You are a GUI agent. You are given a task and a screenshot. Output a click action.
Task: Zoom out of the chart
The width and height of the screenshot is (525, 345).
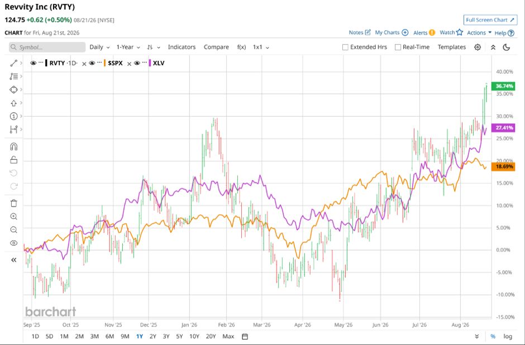pos(13,230)
